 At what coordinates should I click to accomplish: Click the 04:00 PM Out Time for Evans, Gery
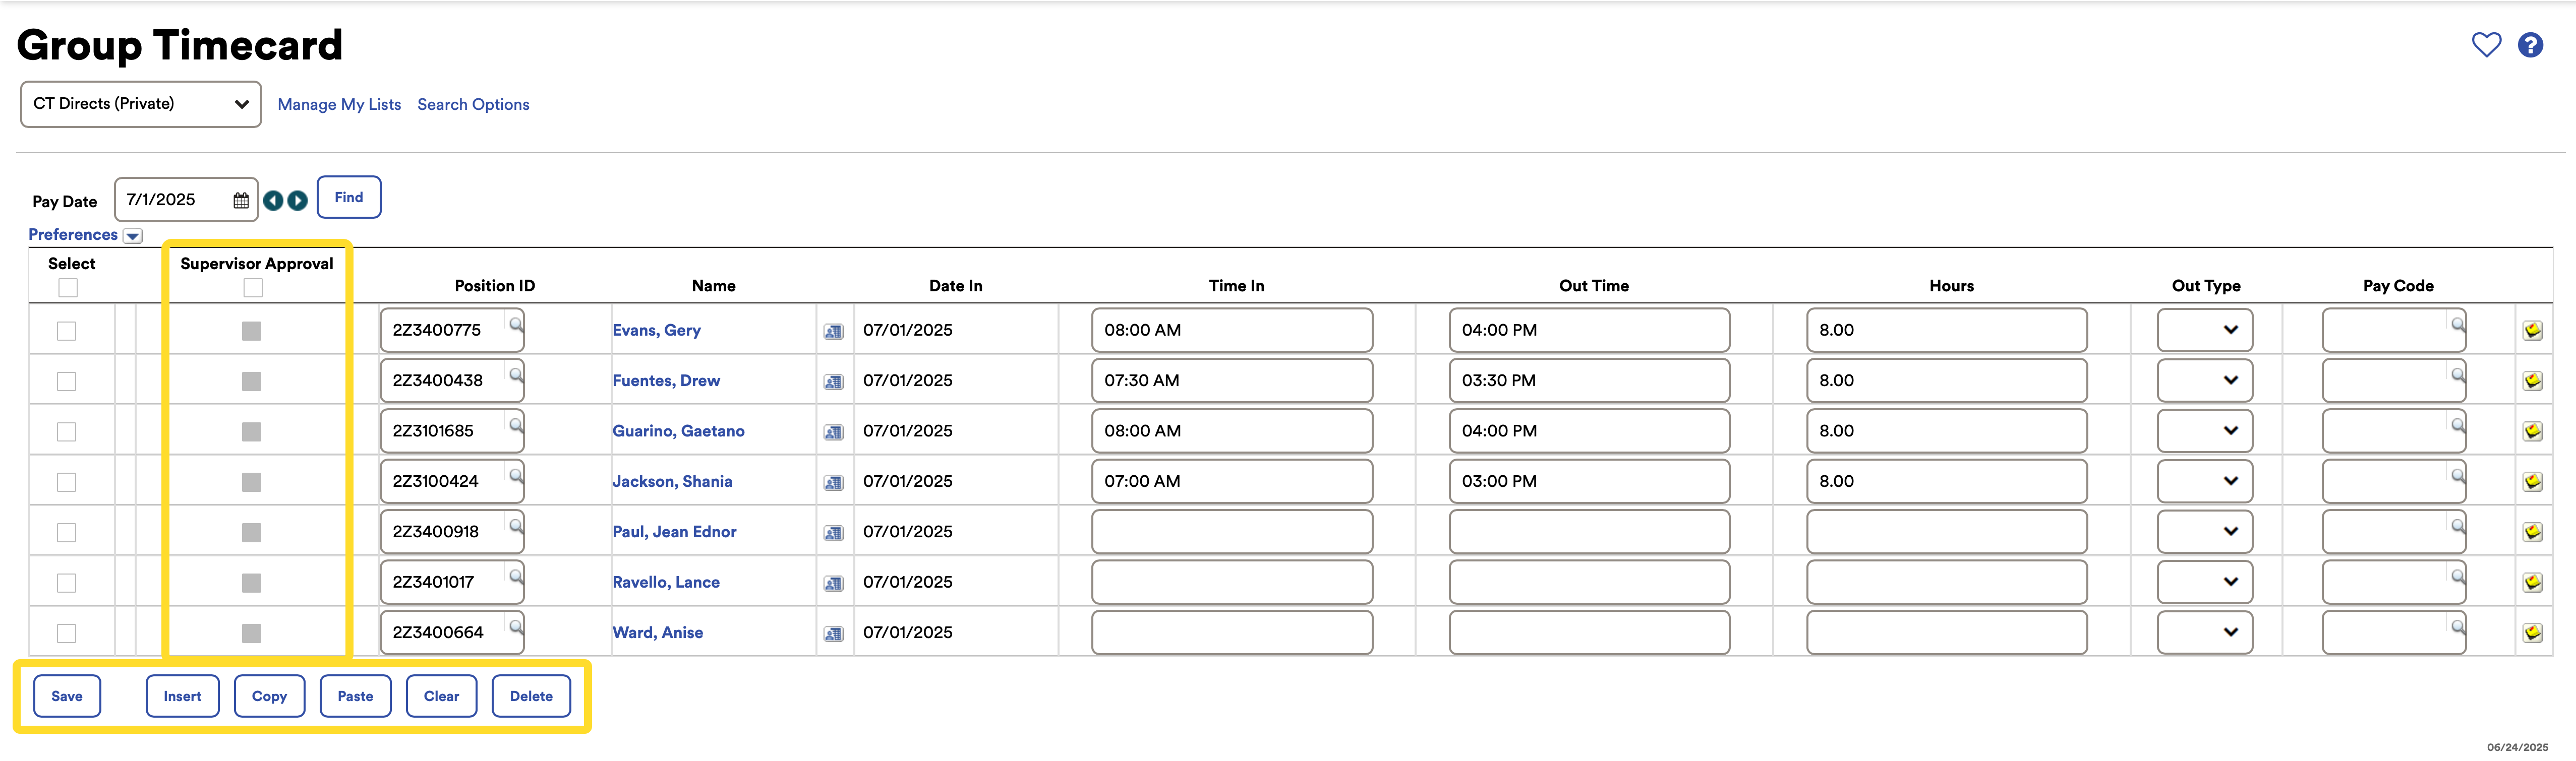(1589, 330)
